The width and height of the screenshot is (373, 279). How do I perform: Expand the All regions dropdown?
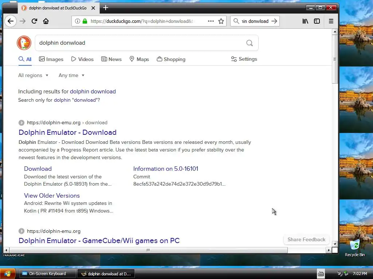(x=33, y=76)
